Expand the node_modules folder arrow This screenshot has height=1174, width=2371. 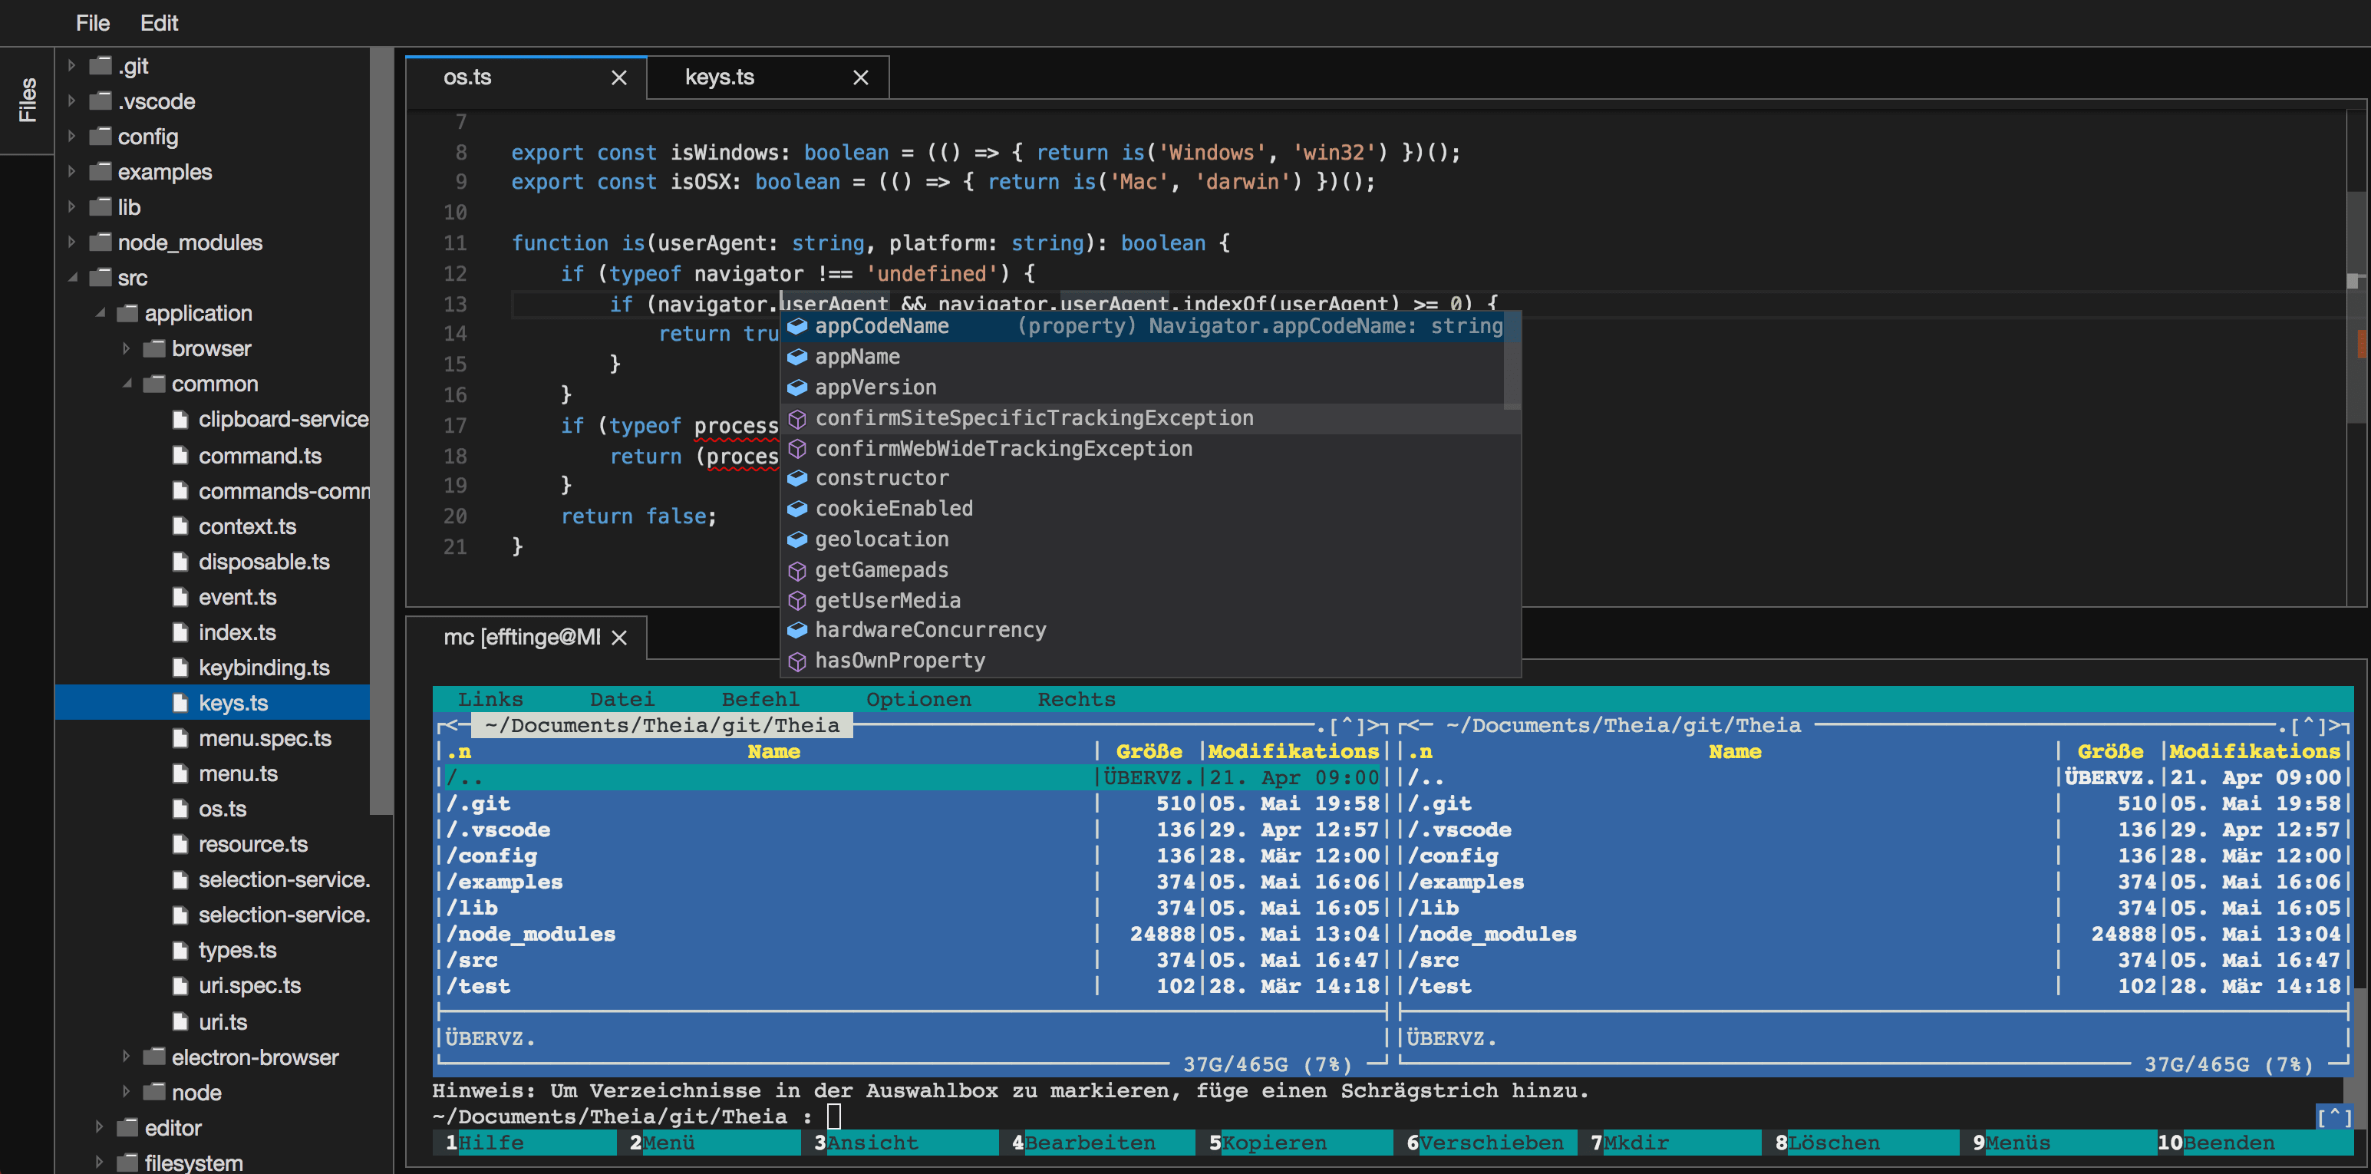pos(72,242)
